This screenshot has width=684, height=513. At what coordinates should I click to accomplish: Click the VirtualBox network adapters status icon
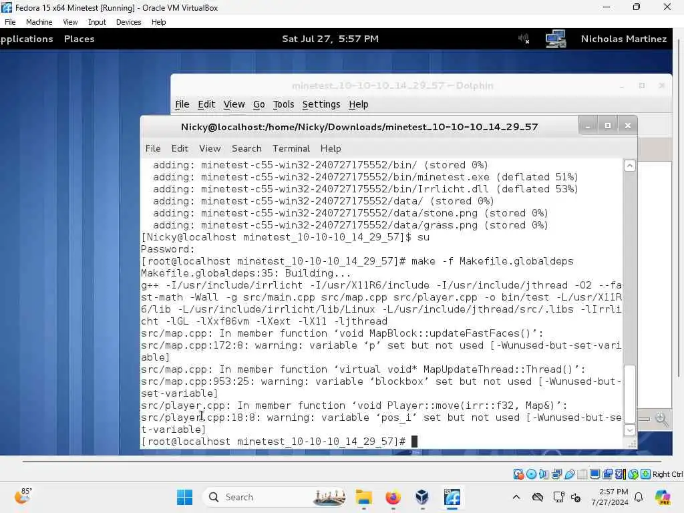pyautogui.click(x=556, y=474)
